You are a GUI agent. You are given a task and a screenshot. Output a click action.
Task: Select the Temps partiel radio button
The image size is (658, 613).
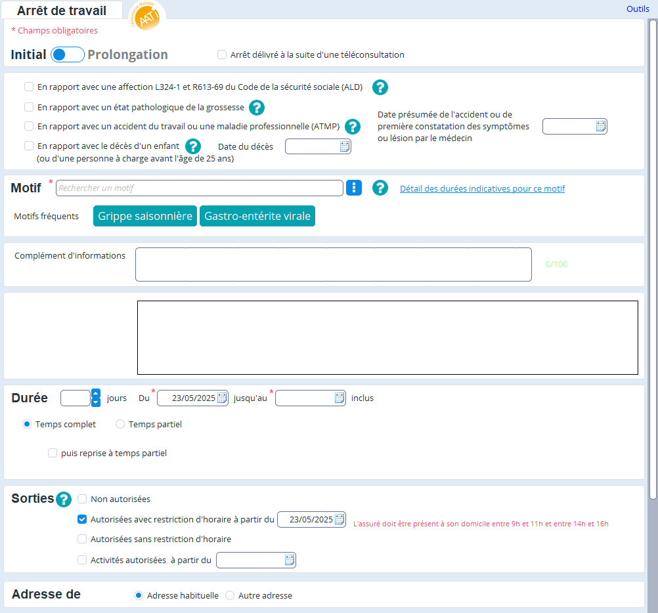coord(120,425)
